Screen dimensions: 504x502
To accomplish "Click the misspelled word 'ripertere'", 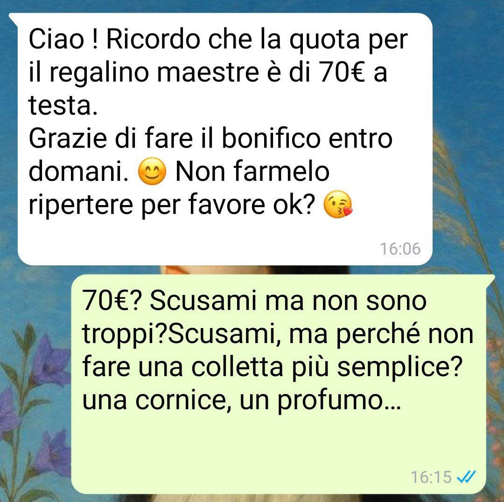I will tap(81, 206).
